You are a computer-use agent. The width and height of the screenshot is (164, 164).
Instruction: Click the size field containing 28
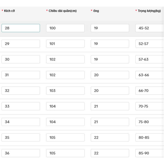coord(20,28)
